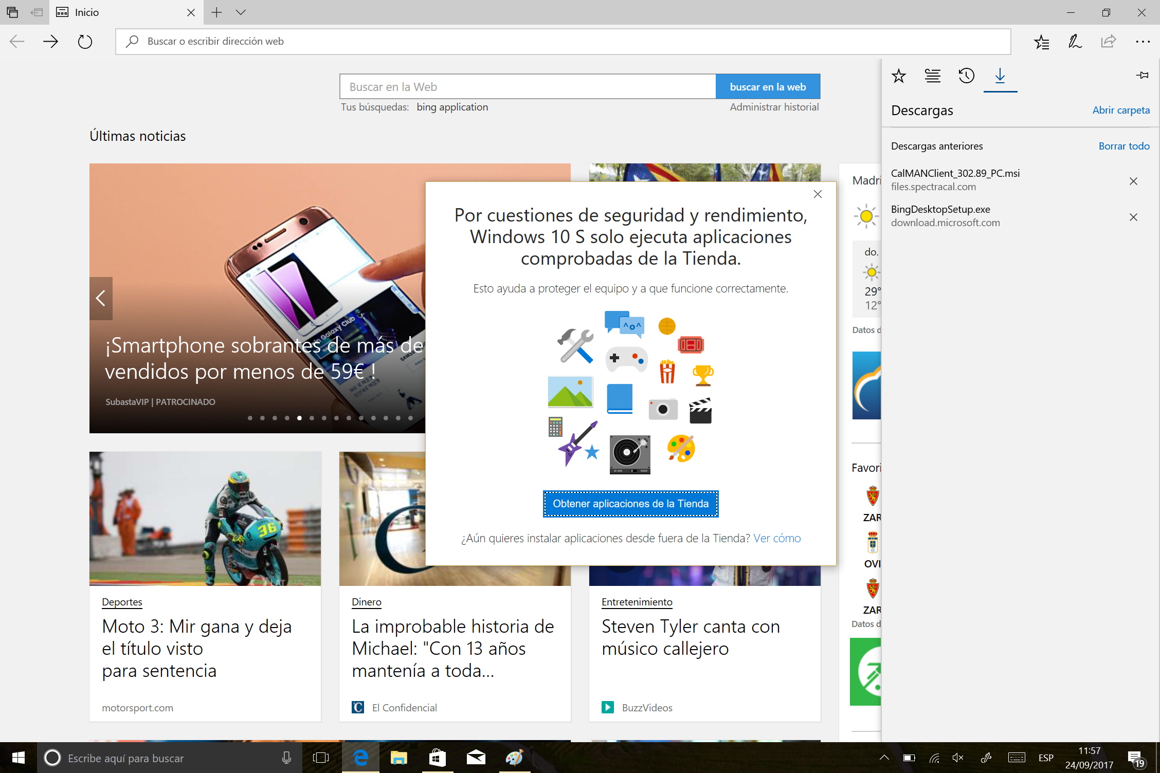Show previous news carousel slide
This screenshot has height=773, width=1160.
click(101, 298)
